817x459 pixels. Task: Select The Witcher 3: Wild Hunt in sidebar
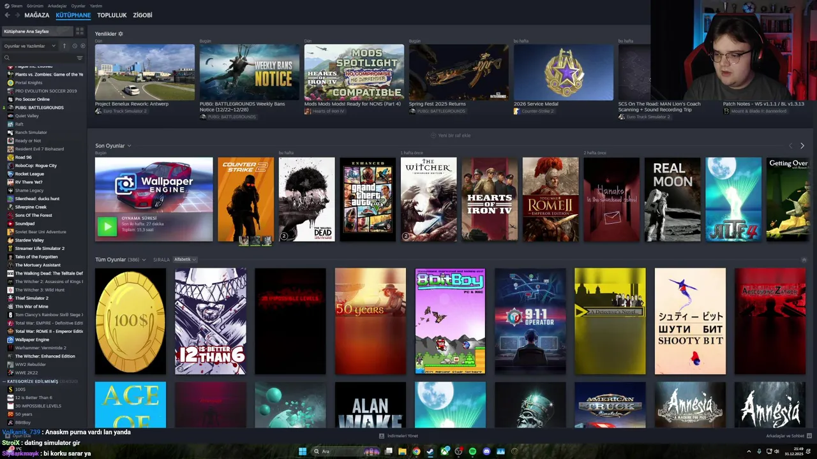tap(40, 290)
